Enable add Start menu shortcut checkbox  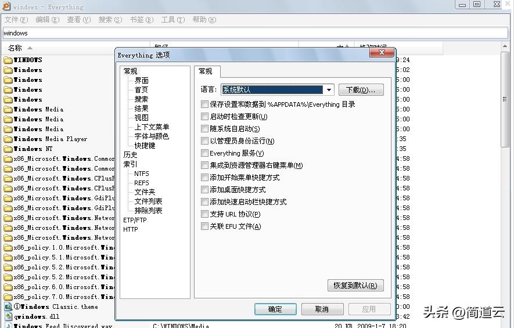point(204,177)
